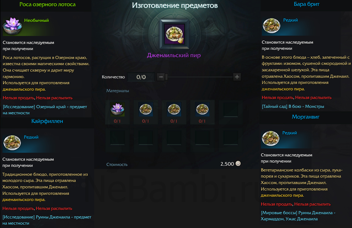Click the Бара брит dish icon
The image size is (352, 228).
point(271,26)
